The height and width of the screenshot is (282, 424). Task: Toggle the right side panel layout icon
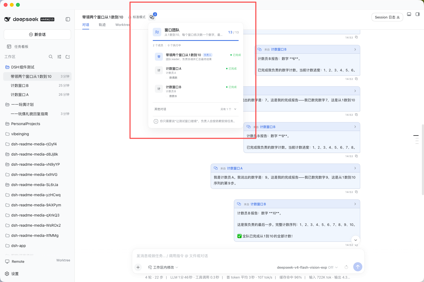pos(418,14)
